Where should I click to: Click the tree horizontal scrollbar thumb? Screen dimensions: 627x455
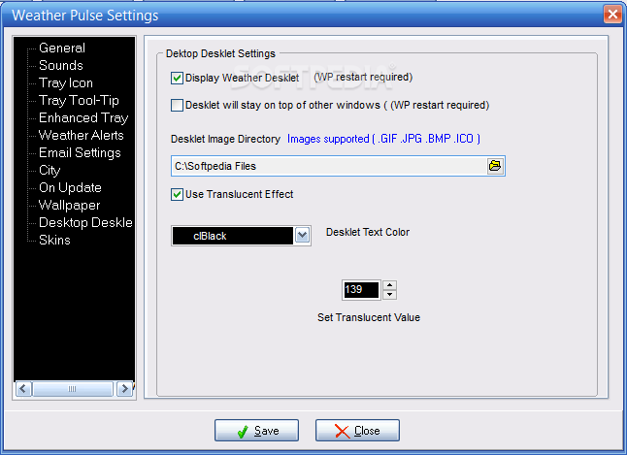73,389
